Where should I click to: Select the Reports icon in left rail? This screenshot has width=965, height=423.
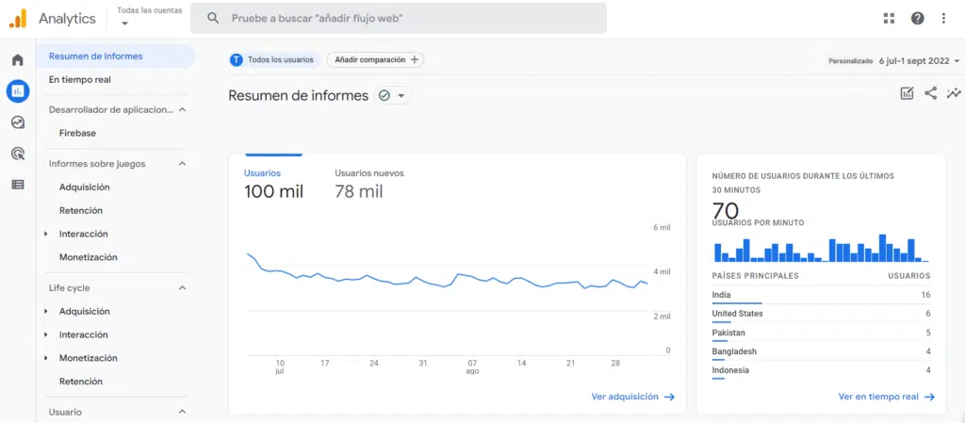tap(18, 91)
